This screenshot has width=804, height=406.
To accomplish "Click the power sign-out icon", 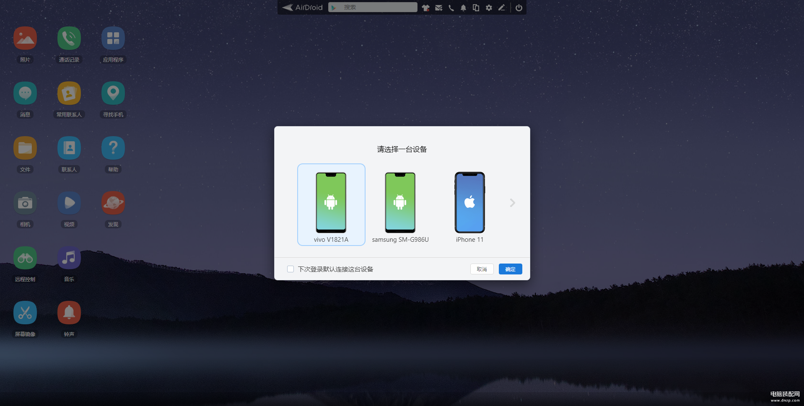I will [519, 8].
